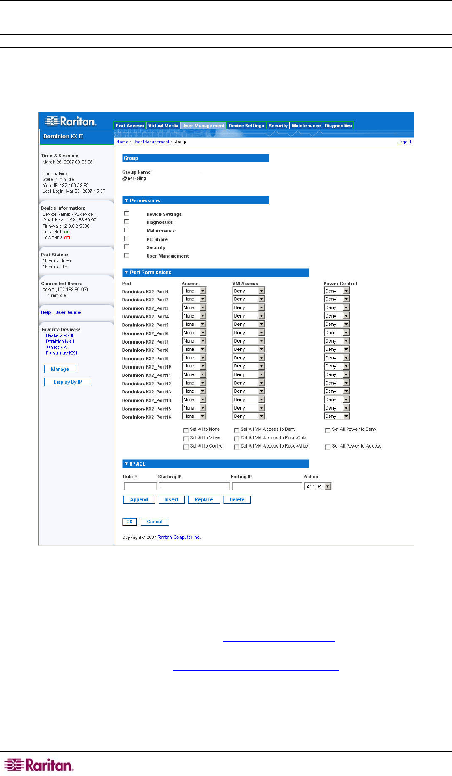Click the Raritan logo in sidebar
This screenshot has height=776, width=452.
point(70,122)
